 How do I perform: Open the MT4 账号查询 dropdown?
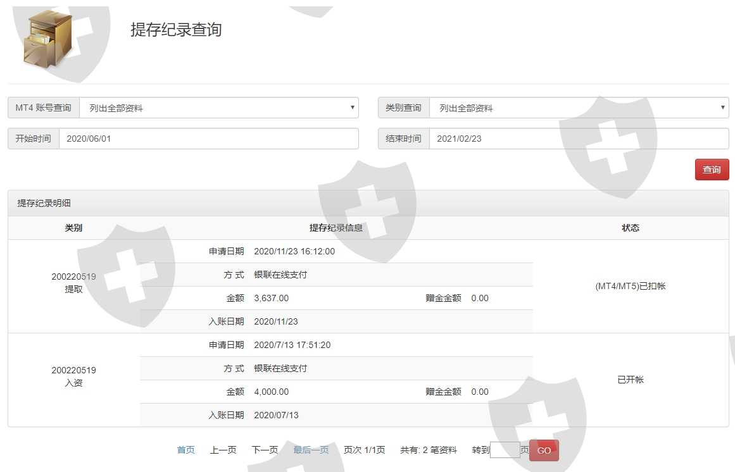coord(218,108)
